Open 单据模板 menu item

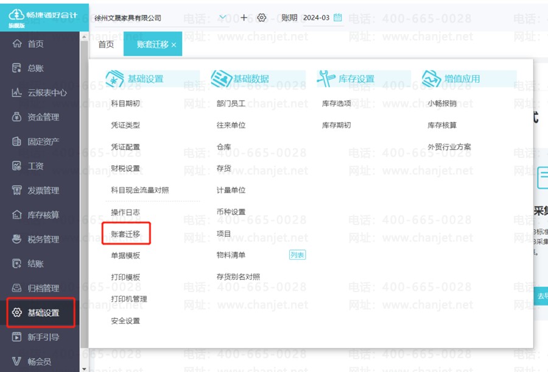coord(125,256)
